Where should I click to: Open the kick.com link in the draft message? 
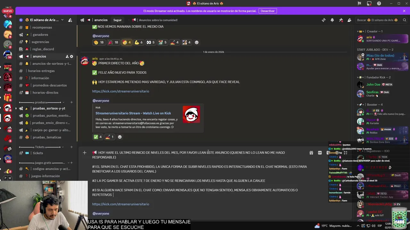pos(120,204)
